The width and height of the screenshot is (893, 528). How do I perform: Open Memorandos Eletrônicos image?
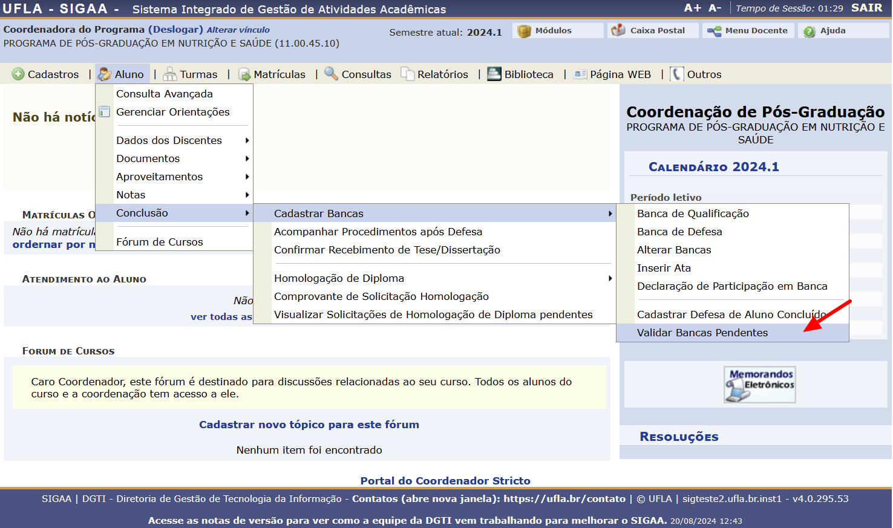(760, 384)
